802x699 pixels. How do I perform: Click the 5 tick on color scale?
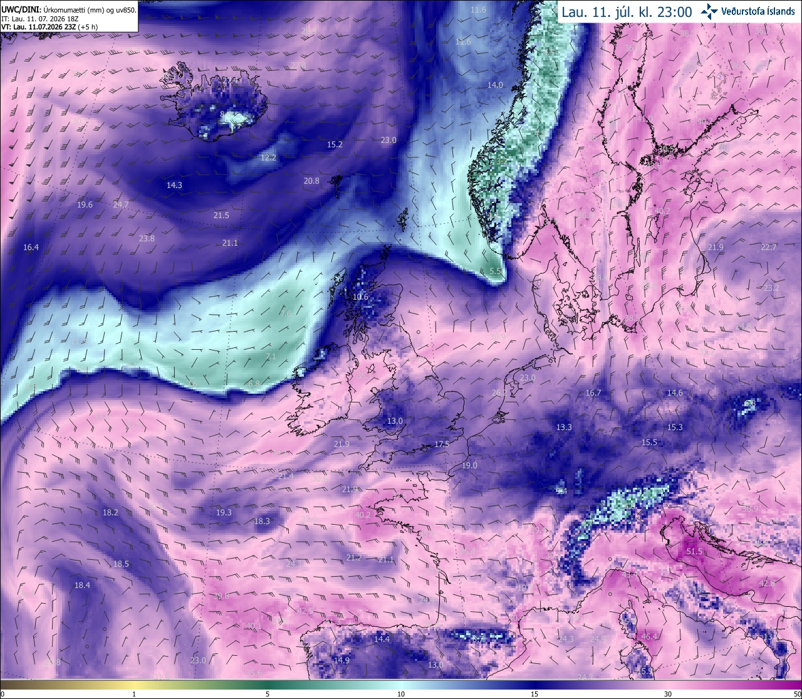pyautogui.click(x=268, y=694)
